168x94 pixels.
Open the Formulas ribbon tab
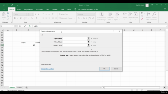point(39,9)
